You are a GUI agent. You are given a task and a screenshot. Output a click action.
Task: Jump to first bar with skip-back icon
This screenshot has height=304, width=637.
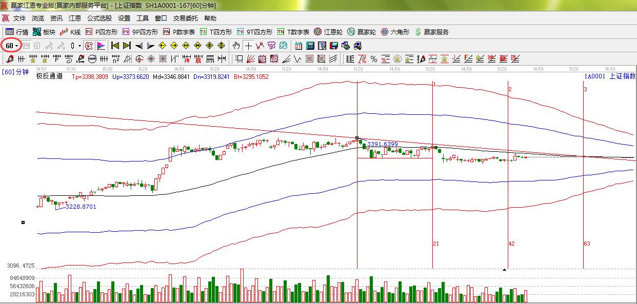115,46
